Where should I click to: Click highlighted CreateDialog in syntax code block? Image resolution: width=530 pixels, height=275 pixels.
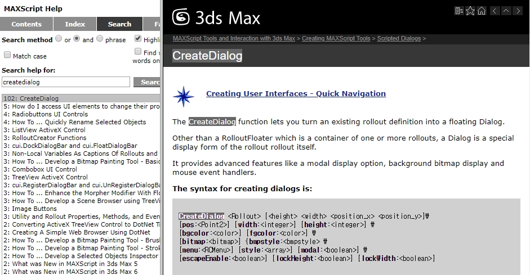click(202, 217)
